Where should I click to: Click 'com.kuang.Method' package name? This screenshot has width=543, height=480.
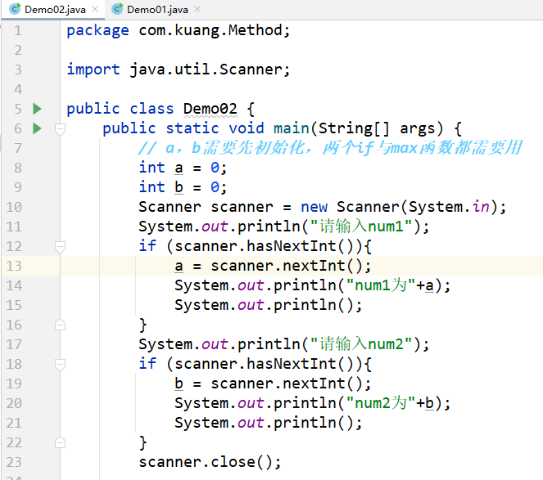pyautogui.click(x=210, y=30)
